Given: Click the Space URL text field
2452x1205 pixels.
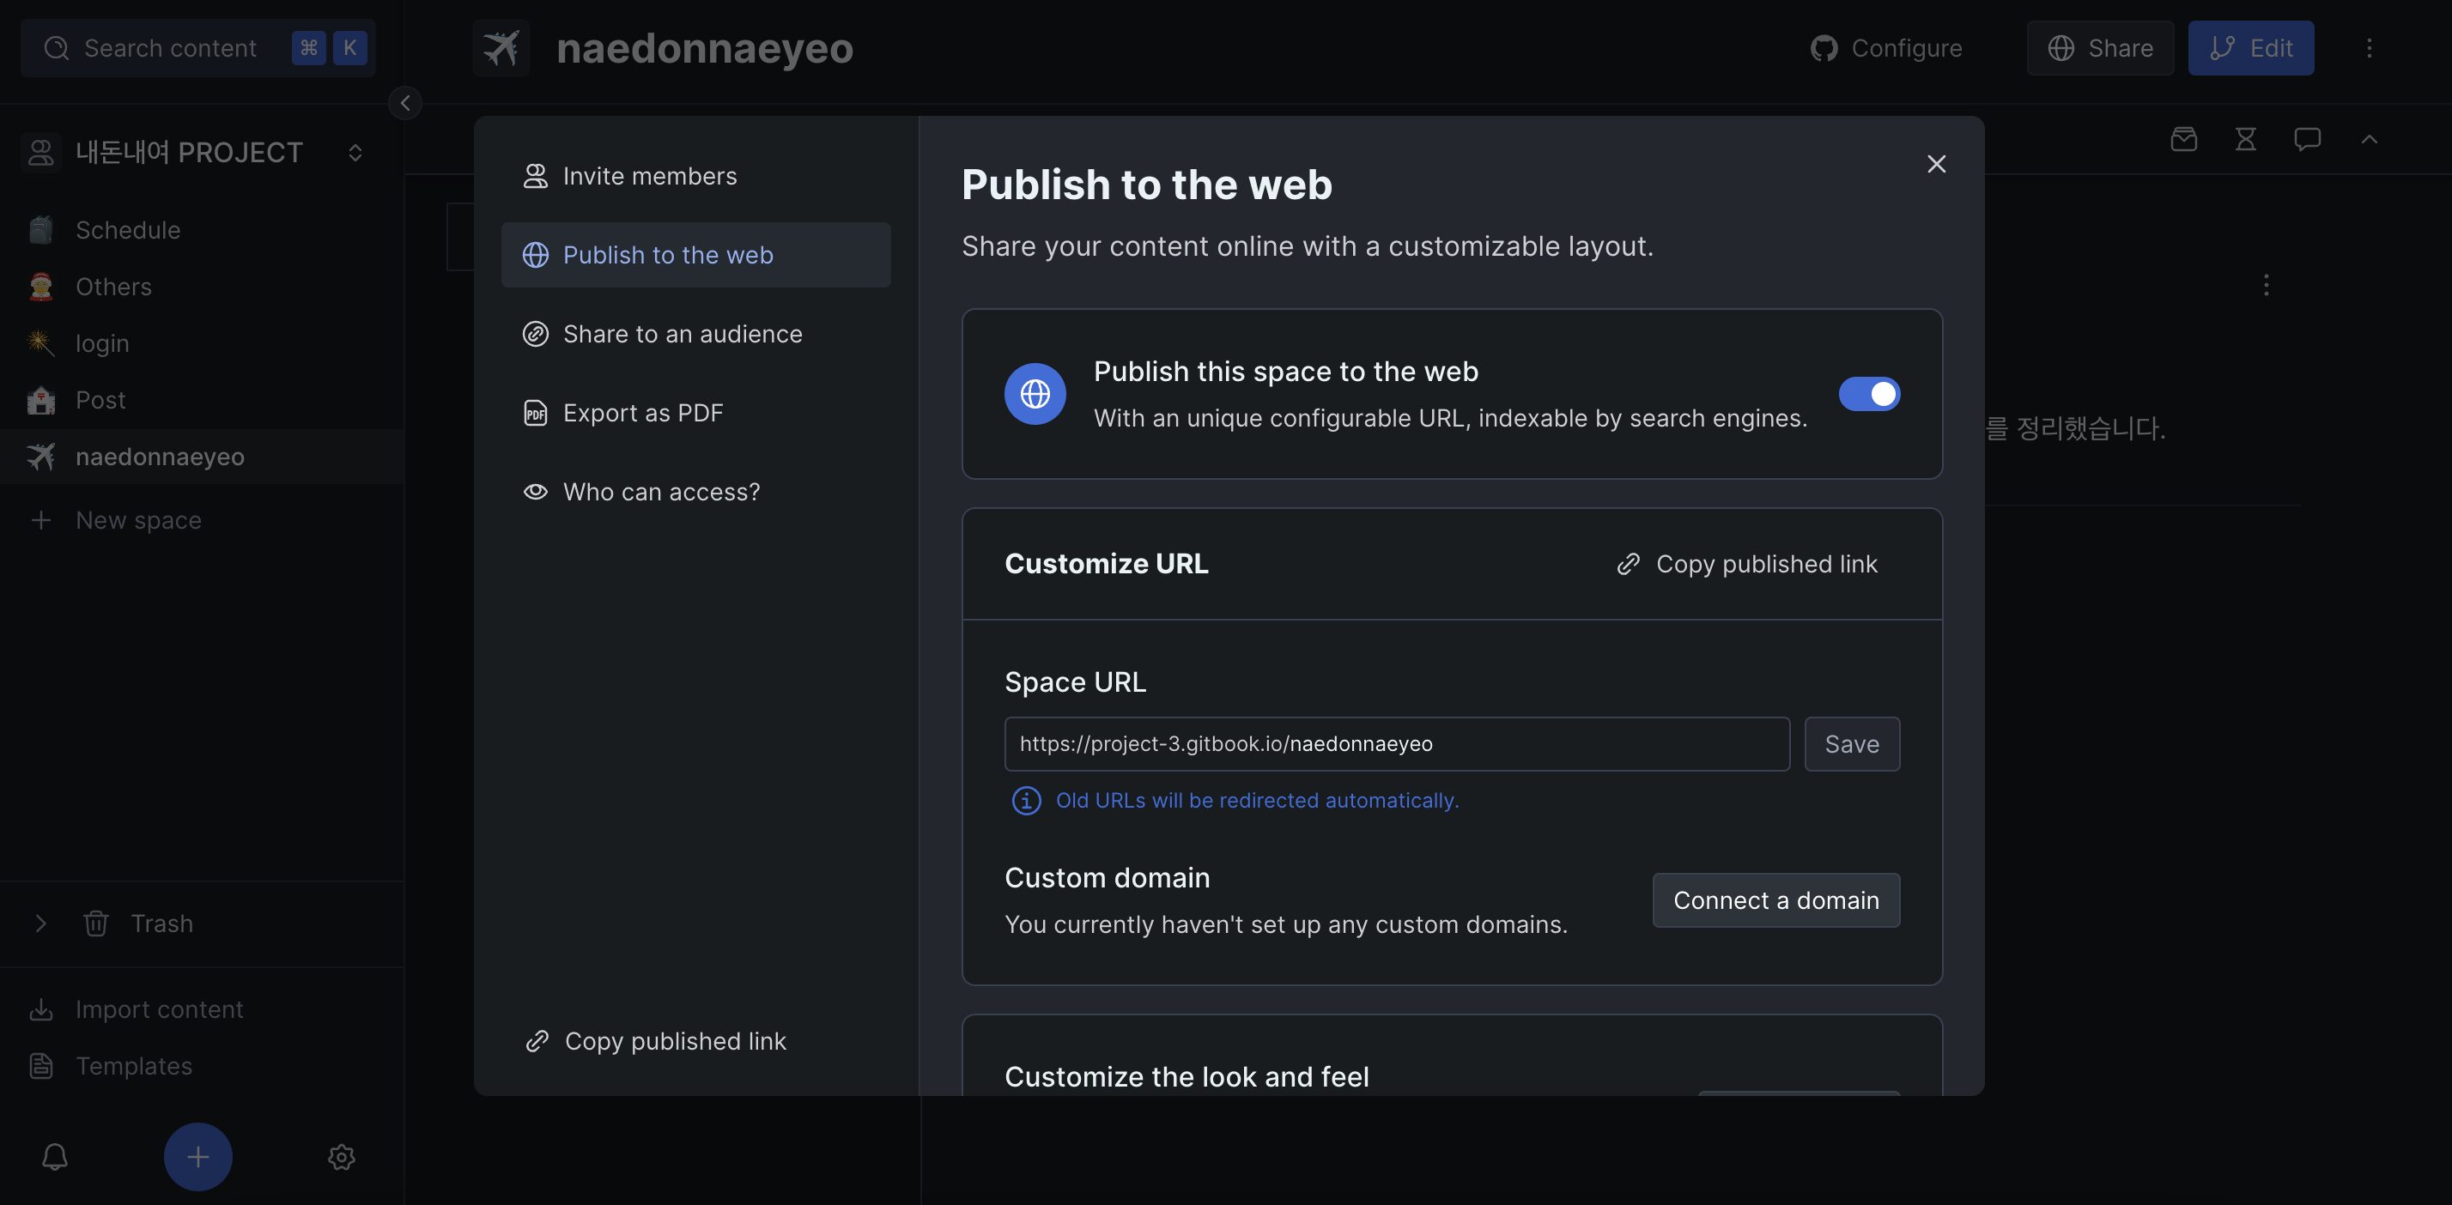Looking at the screenshot, I should (1396, 744).
